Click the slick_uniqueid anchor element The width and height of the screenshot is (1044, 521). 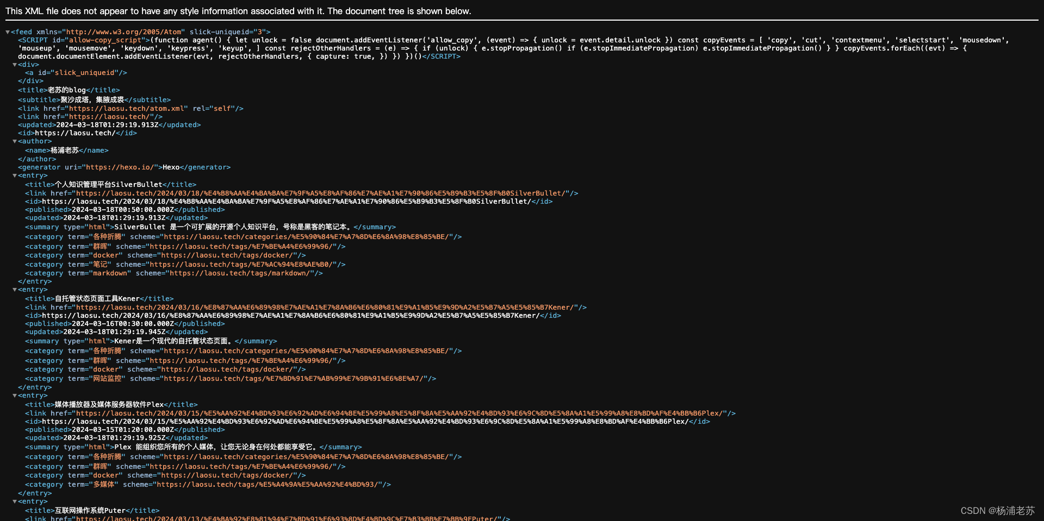[x=76, y=73]
